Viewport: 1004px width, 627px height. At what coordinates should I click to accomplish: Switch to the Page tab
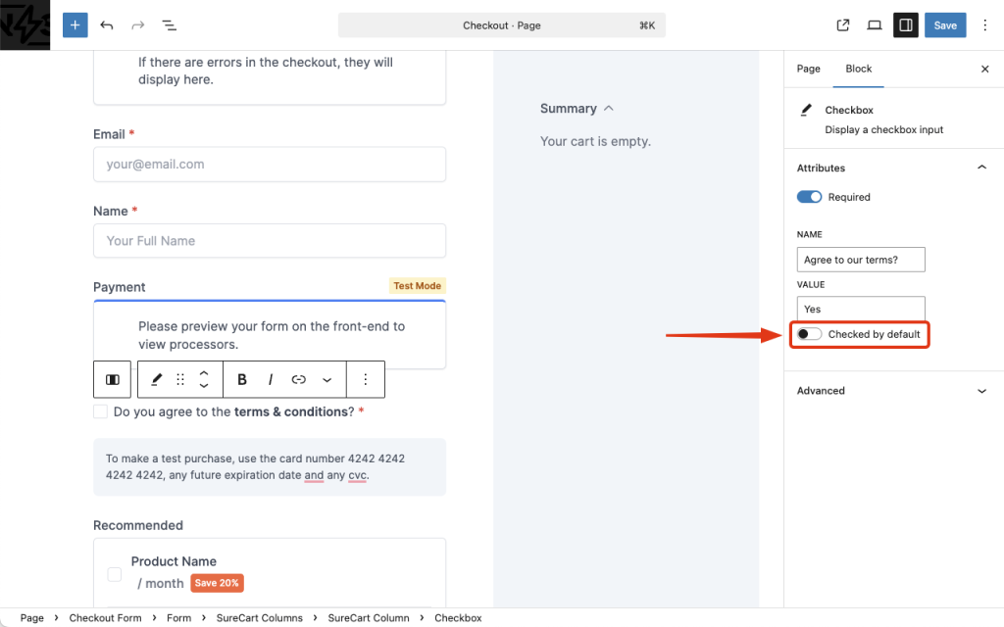click(808, 69)
